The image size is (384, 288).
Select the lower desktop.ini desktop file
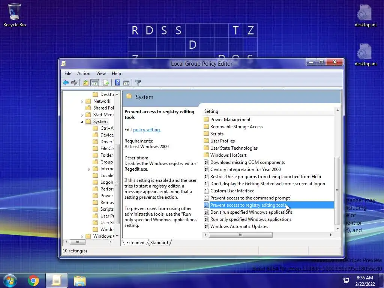tap(365, 55)
